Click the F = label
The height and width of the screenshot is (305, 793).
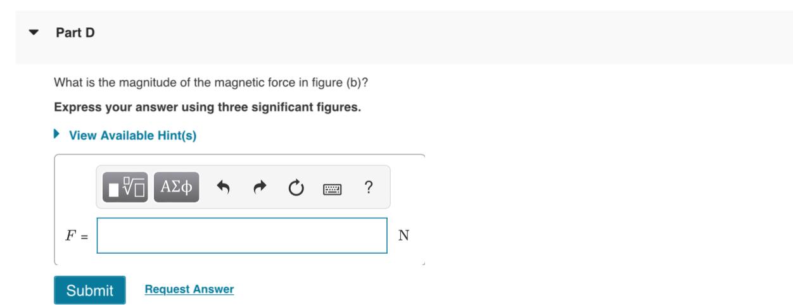tap(77, 236)
